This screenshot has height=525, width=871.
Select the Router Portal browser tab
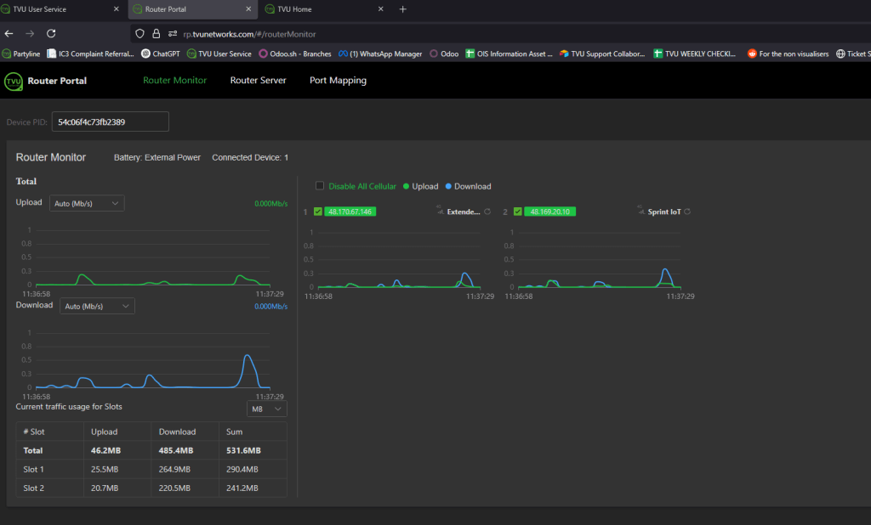(192, 9)
